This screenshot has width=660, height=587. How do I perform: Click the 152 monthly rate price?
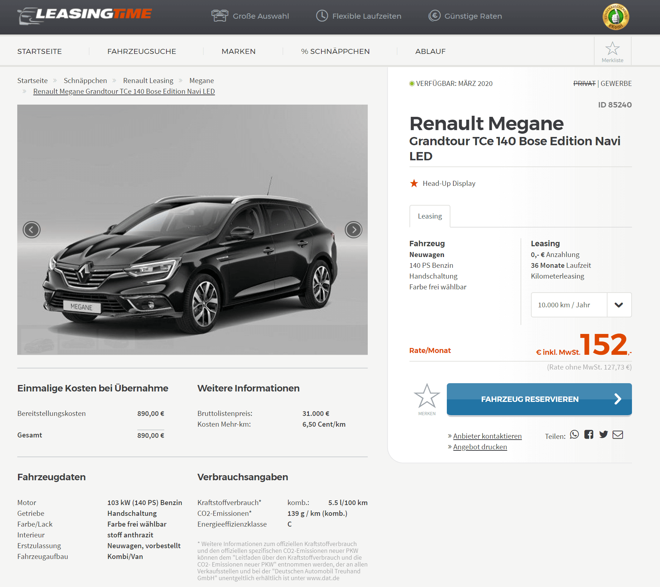pyautogui.click(x=604, y=344)
